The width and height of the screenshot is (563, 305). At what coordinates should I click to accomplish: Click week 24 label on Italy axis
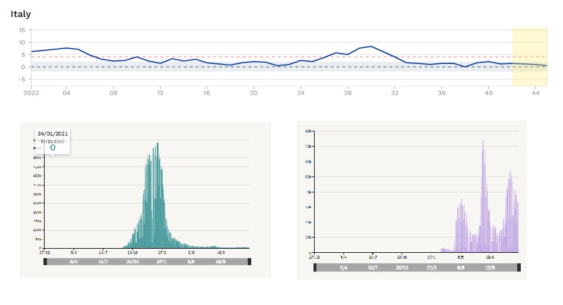301,93
